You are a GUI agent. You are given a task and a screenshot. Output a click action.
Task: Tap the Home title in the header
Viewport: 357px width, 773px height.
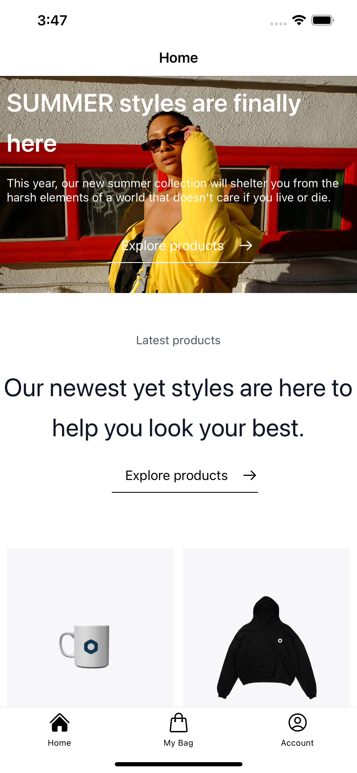pos(178,58)
